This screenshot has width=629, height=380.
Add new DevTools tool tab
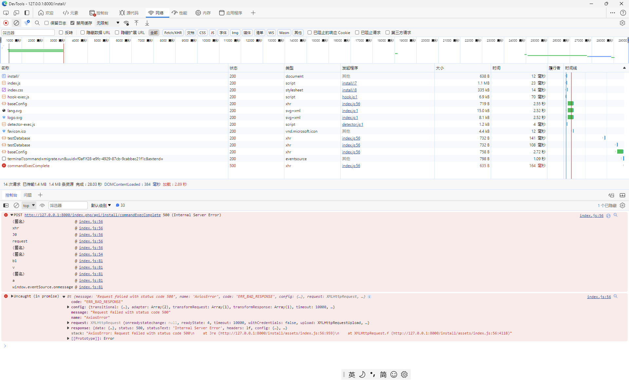click(x=253, y=13)
